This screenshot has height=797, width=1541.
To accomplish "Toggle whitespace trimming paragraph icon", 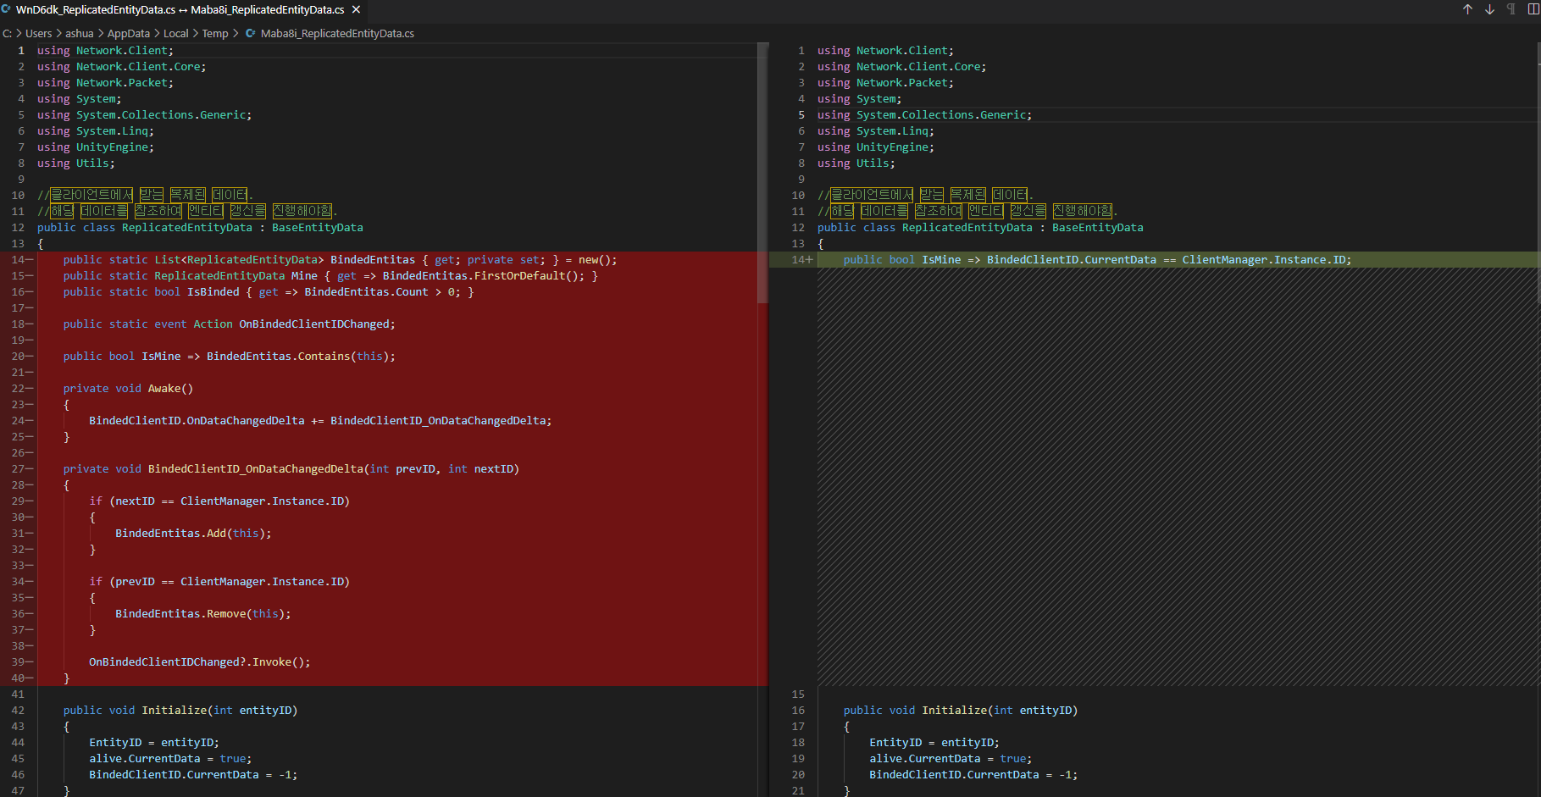I will point(1511,9).
